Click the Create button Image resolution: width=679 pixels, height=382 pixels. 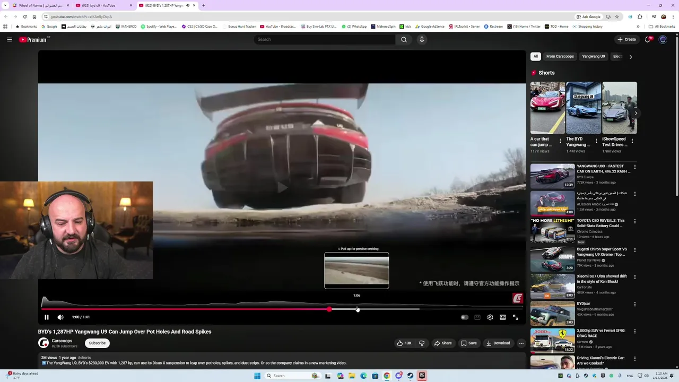click(626, 39)
